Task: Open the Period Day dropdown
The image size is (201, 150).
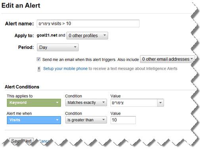Action: (58, 47)
